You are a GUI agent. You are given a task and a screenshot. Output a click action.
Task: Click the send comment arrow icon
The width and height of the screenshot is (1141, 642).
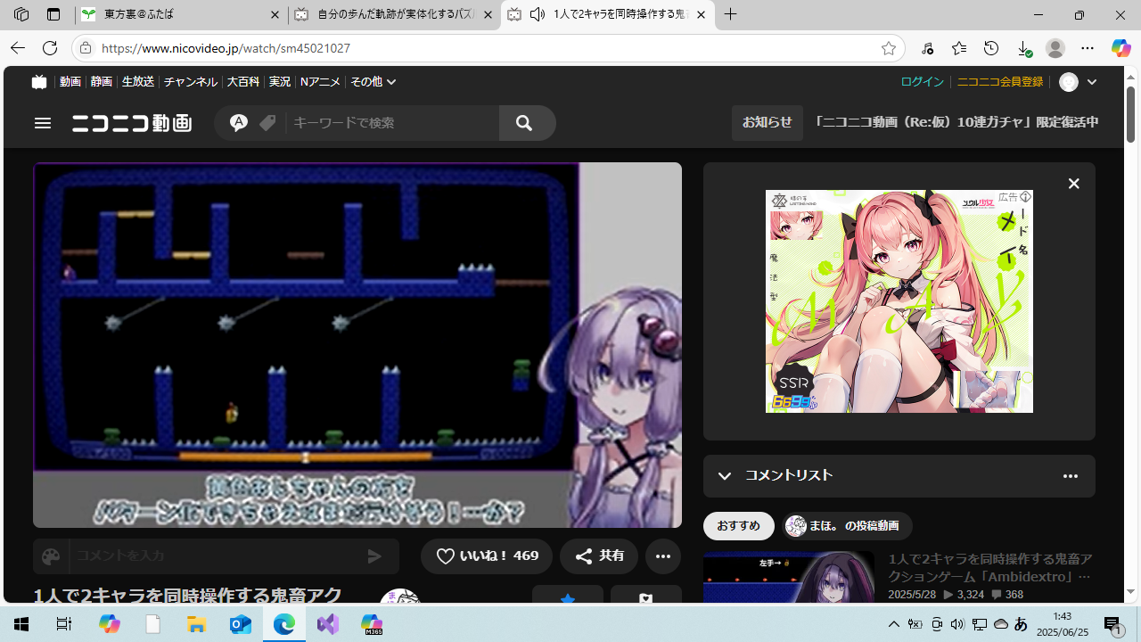click(x=374, y=556)
